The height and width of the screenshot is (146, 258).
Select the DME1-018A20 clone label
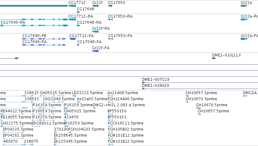pos(156,86)
